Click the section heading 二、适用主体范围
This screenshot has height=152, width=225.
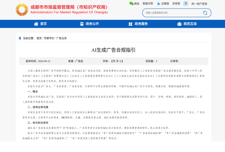pos(38,107)
